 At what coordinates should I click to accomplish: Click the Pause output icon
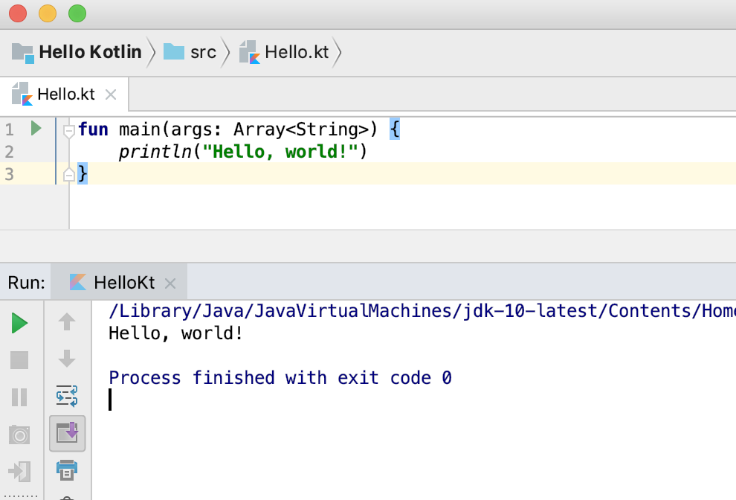(x=20, y=397)
